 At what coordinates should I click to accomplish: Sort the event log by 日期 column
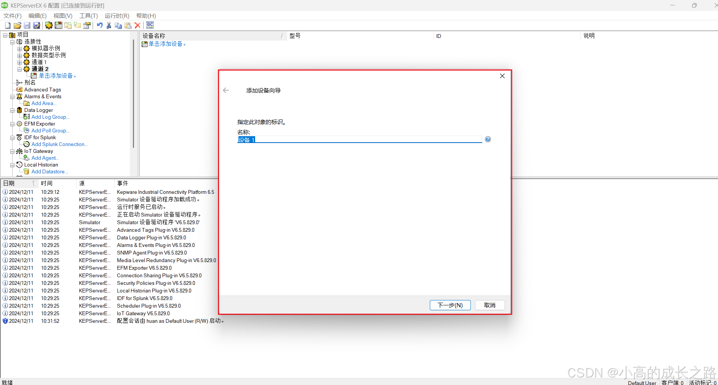point(20,184)
